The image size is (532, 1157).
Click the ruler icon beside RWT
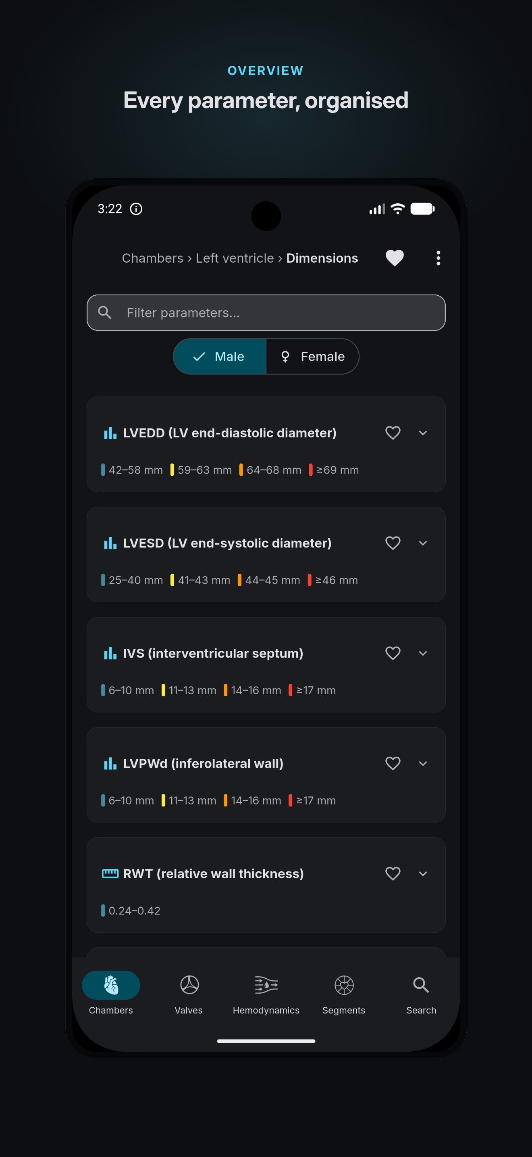110,873
